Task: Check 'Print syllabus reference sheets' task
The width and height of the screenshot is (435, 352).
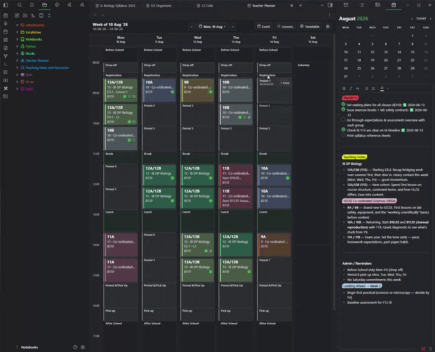Action: tap(343, 135)
